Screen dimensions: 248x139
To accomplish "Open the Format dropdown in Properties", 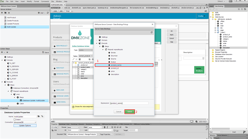I will click(x=73, y=127).
